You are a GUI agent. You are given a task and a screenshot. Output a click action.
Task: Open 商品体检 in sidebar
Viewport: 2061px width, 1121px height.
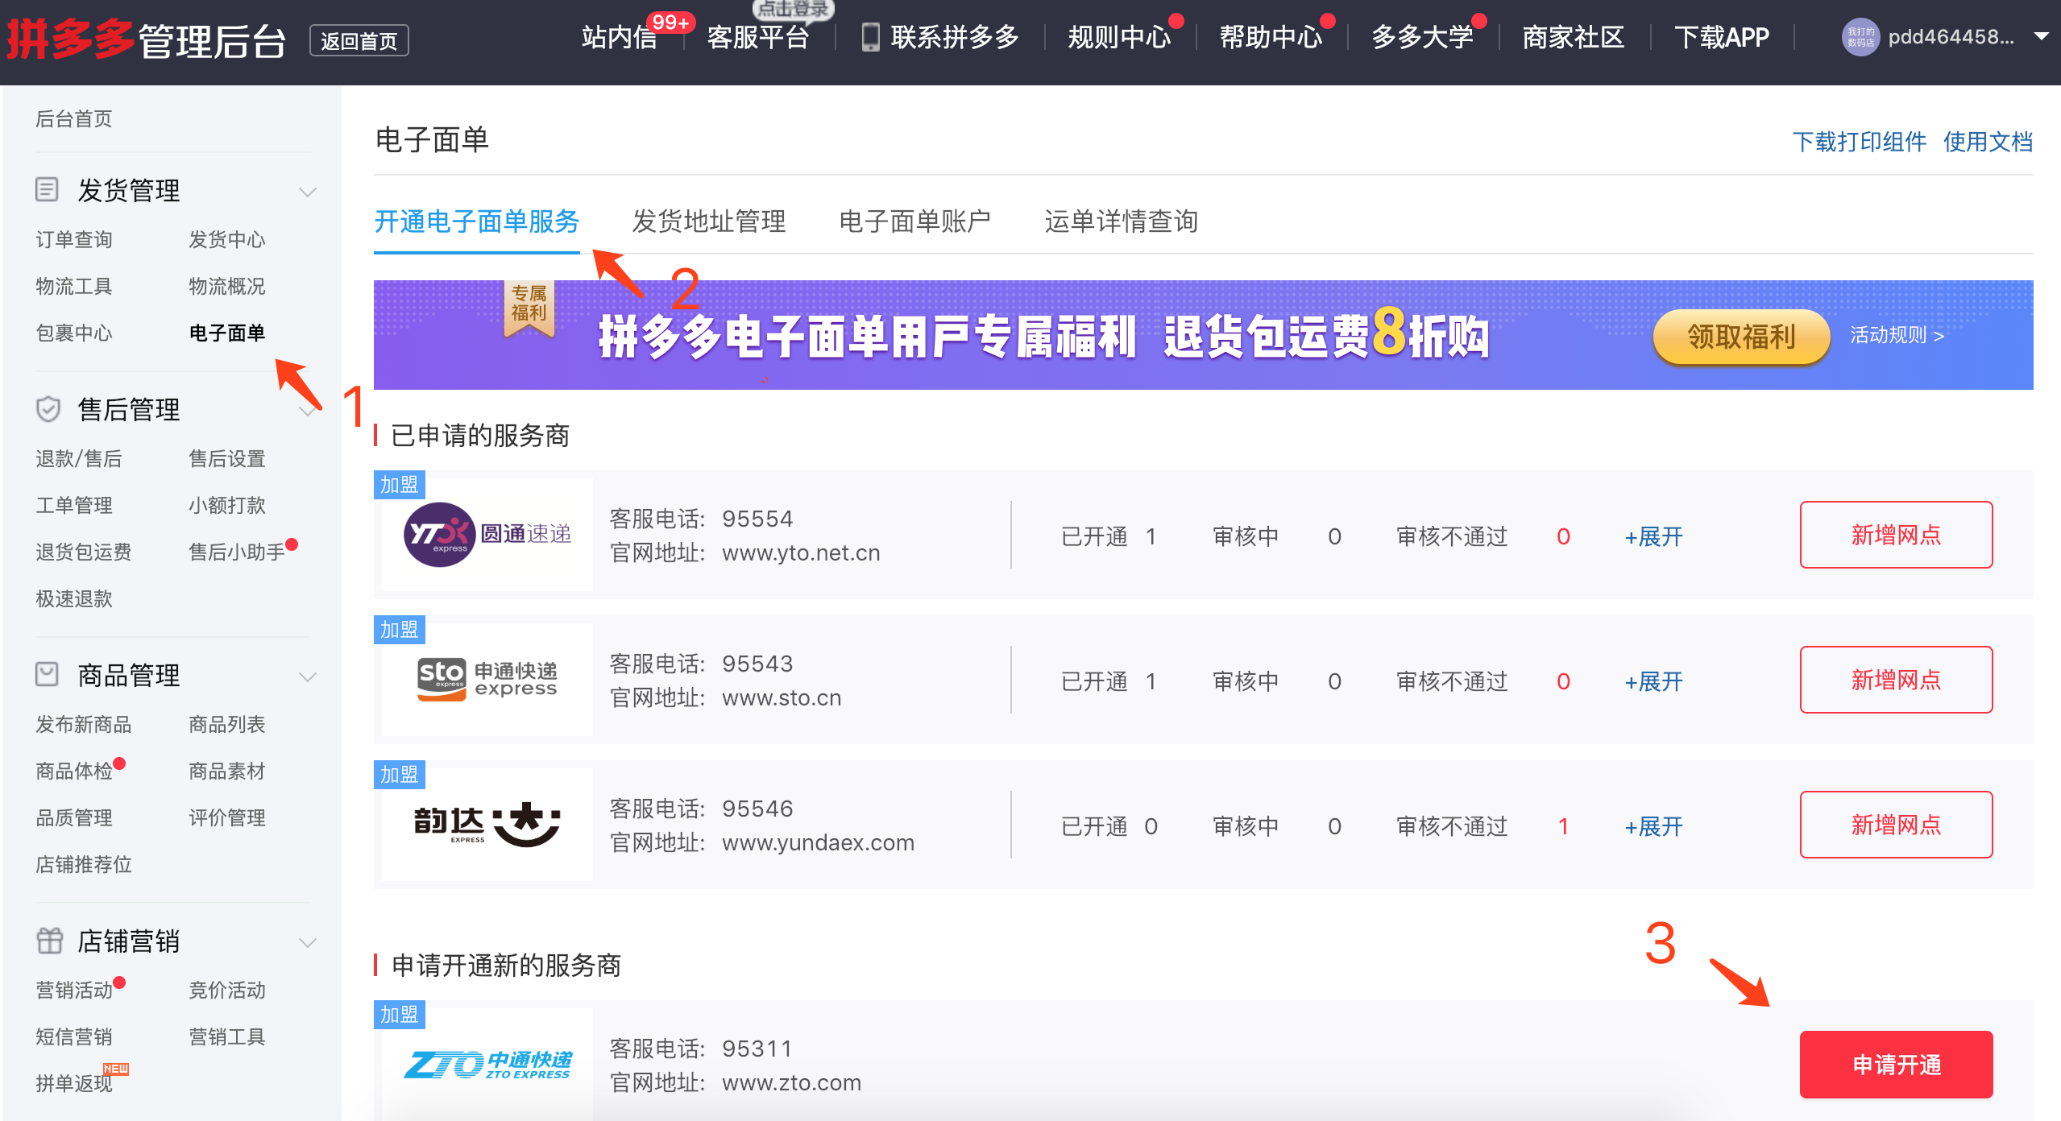pyautogui.click(x=74, y=771)
